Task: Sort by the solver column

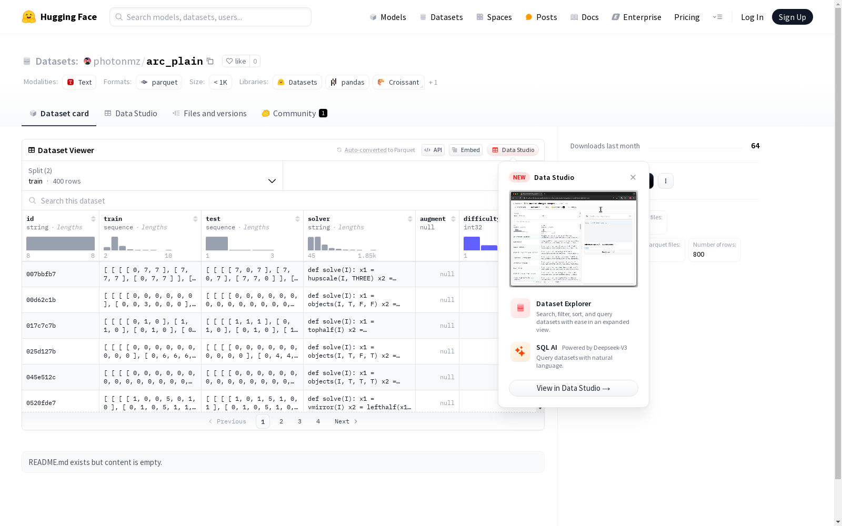Action: click(410, 219)
